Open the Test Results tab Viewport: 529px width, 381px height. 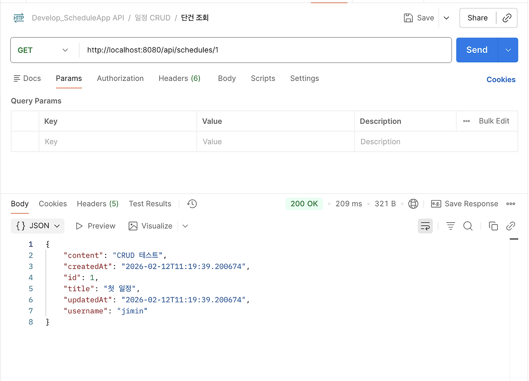(150, 204)
